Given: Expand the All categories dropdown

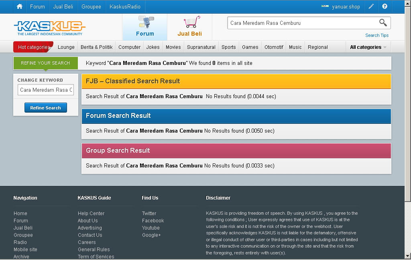Looking at the screenshot, I should coord(368,47).
